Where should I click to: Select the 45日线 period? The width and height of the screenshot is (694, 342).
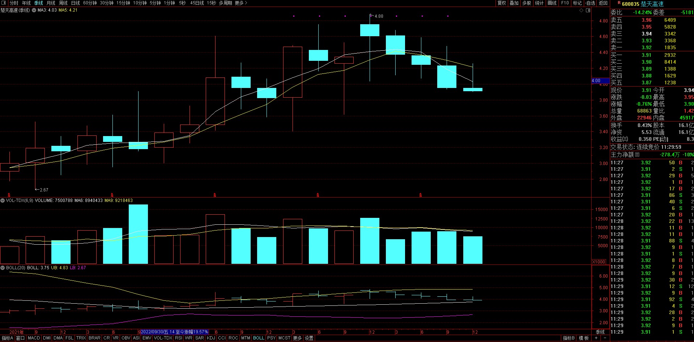197,3
